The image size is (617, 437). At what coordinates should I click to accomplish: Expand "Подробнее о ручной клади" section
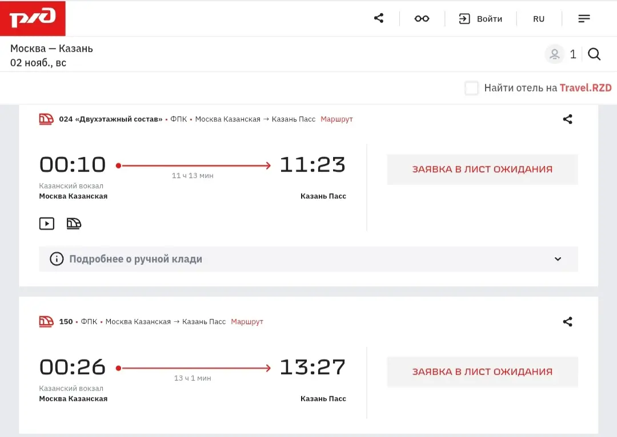tap(136, 259)
